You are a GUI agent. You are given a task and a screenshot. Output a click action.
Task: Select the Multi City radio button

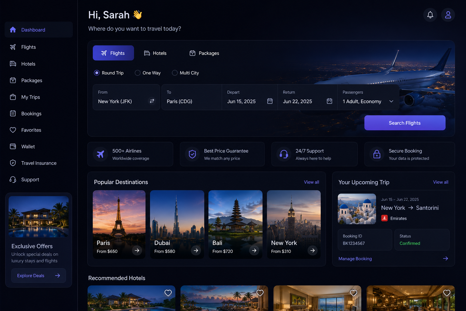pos(175,73)
